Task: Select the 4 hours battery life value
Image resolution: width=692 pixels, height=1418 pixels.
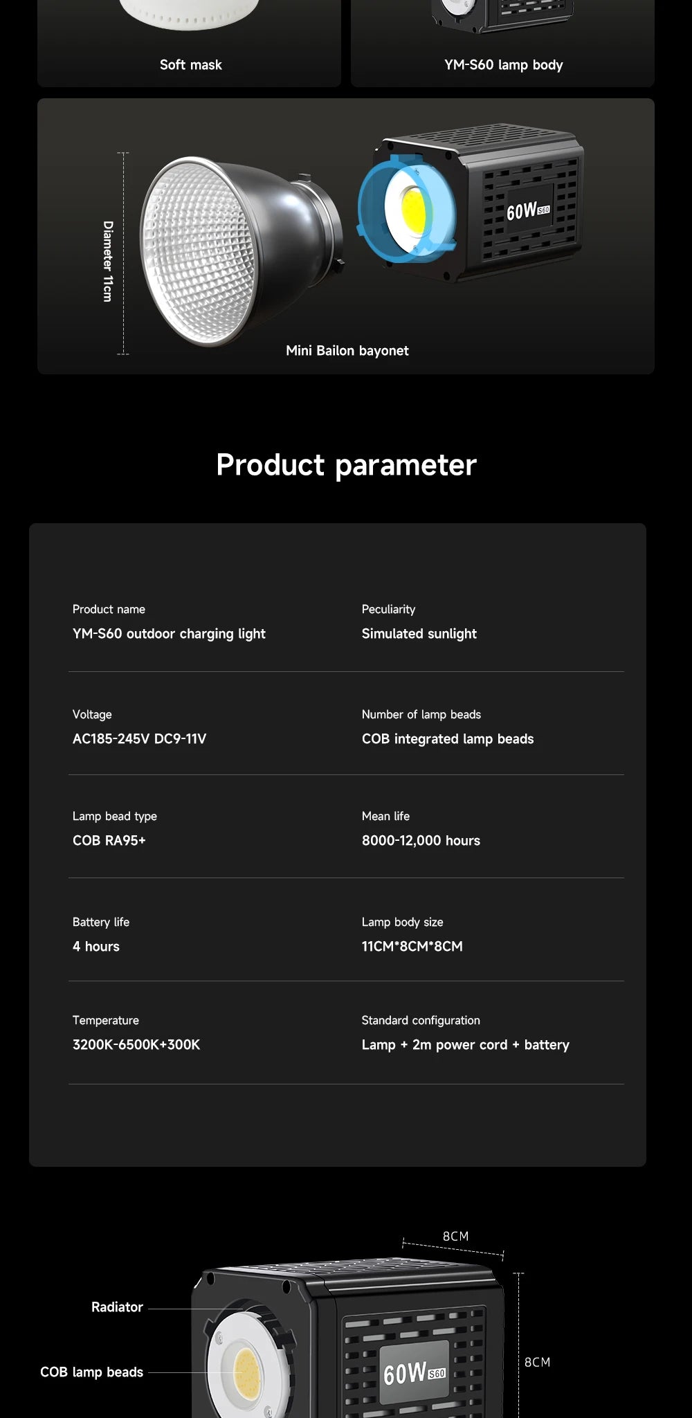Action: (96, 946)
